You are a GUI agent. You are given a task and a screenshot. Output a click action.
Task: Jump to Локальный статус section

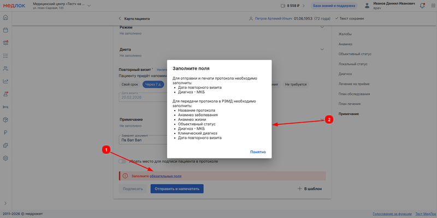pyautogui.click(x=353, y=64)
